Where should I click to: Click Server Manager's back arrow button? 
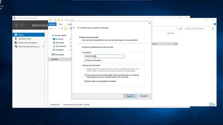[x=17, y=25]
